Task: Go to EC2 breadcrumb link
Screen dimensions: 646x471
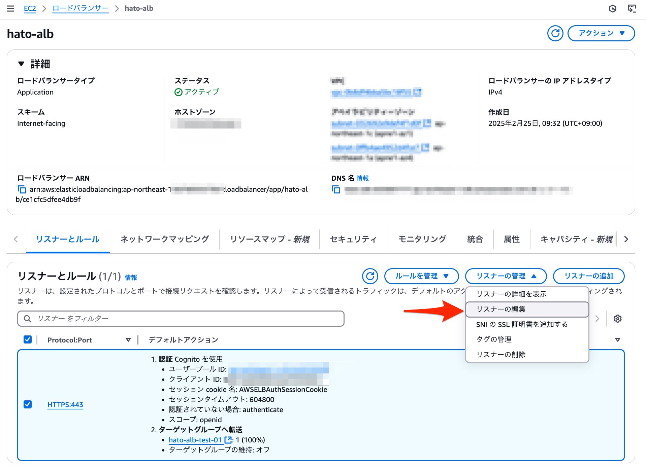Action: point(30,8)
